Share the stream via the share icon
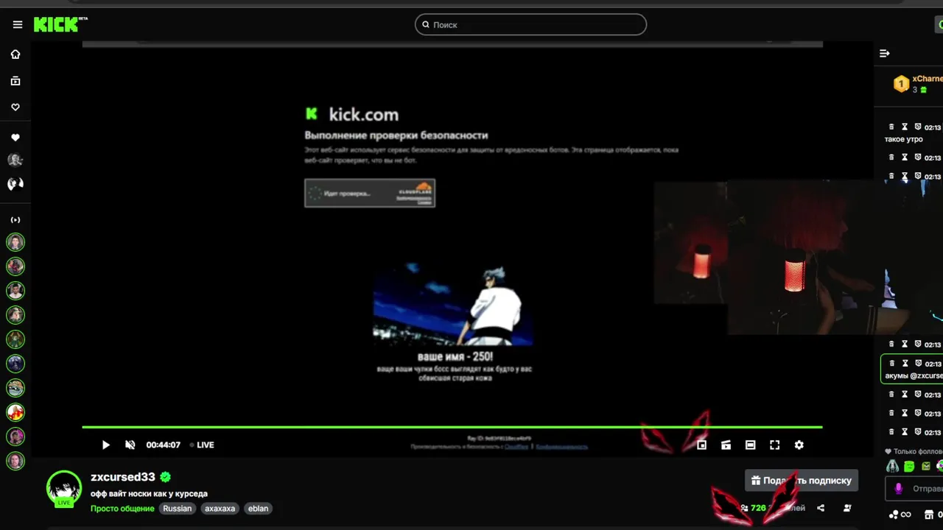This screenshot has width=943, height=530. 821,508
